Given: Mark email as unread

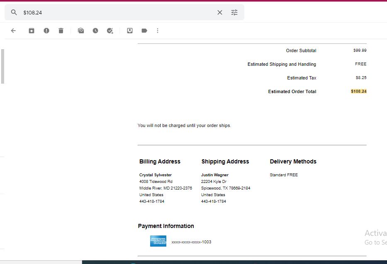Looking at the screenshot, I should point(81,31).
